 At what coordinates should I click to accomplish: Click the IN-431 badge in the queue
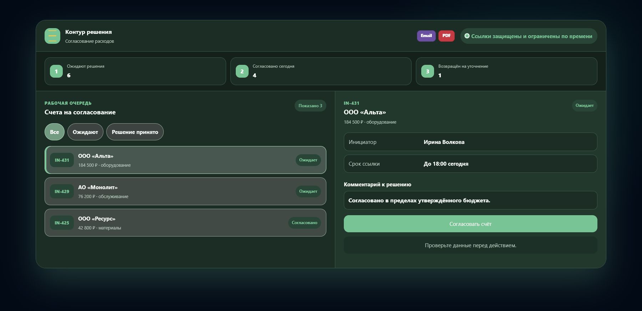pyautogui.click(x=62, y=160)
